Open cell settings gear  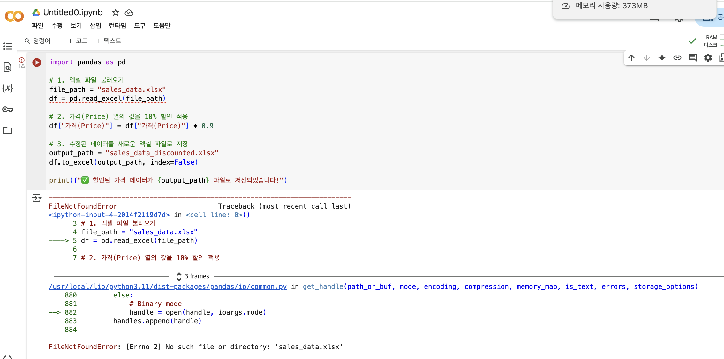click(x=708, y=58)
